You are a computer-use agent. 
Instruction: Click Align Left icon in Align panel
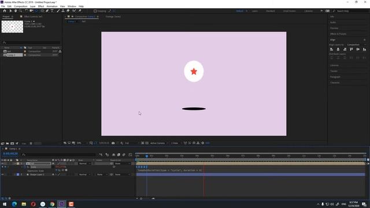331,49
